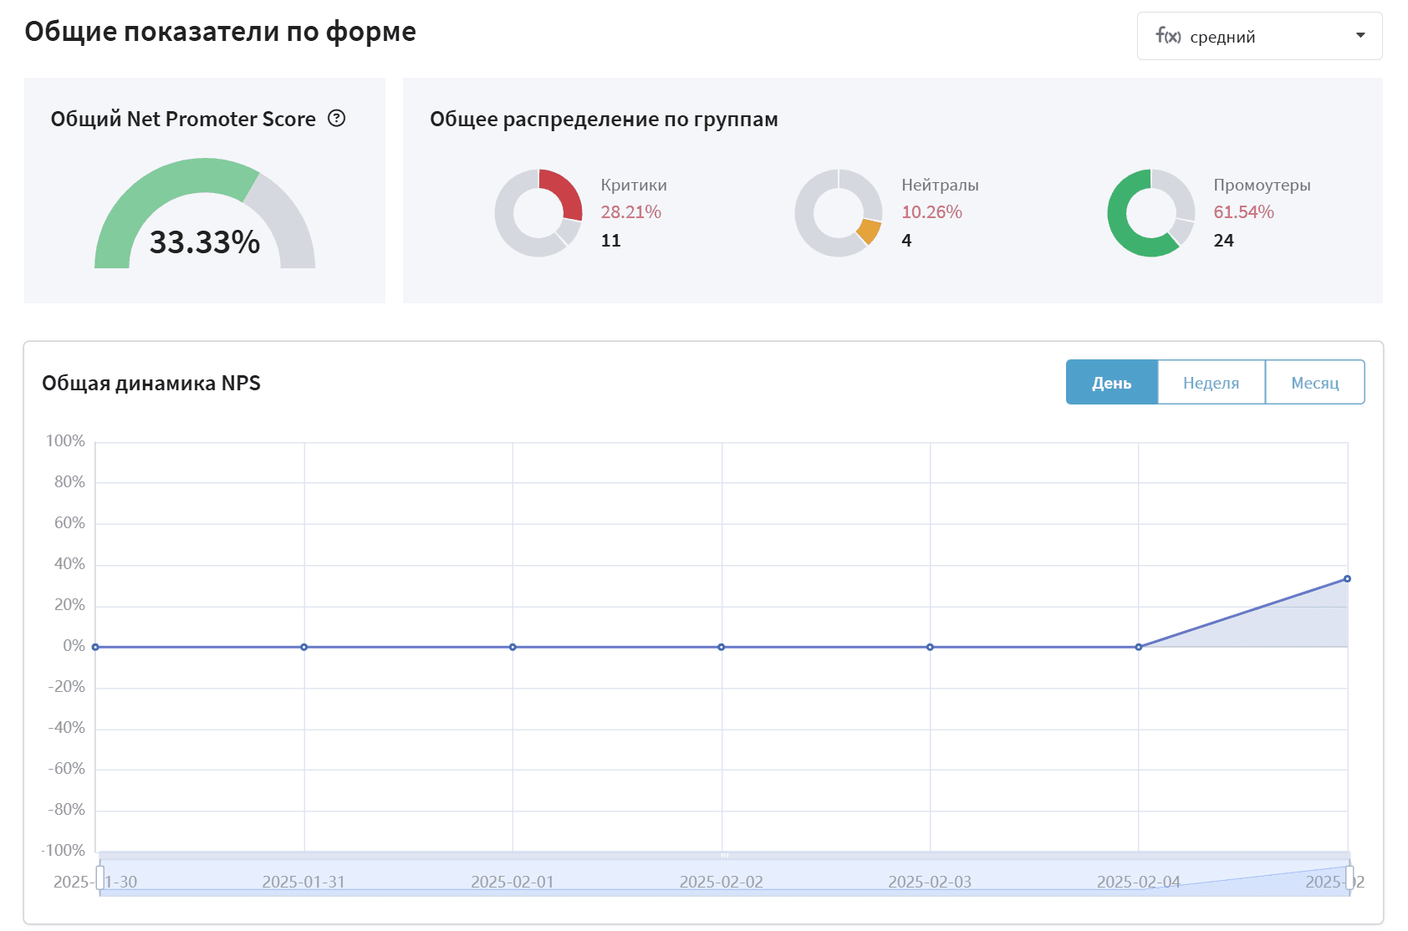Click the Общий Net Promoter Score title
The width and height of the screenshot is (1408, 931).
coord(183,119)
